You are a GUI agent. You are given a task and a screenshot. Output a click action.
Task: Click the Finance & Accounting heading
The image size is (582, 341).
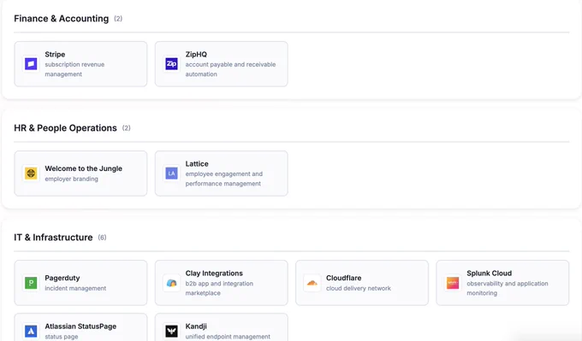point(62,19)
